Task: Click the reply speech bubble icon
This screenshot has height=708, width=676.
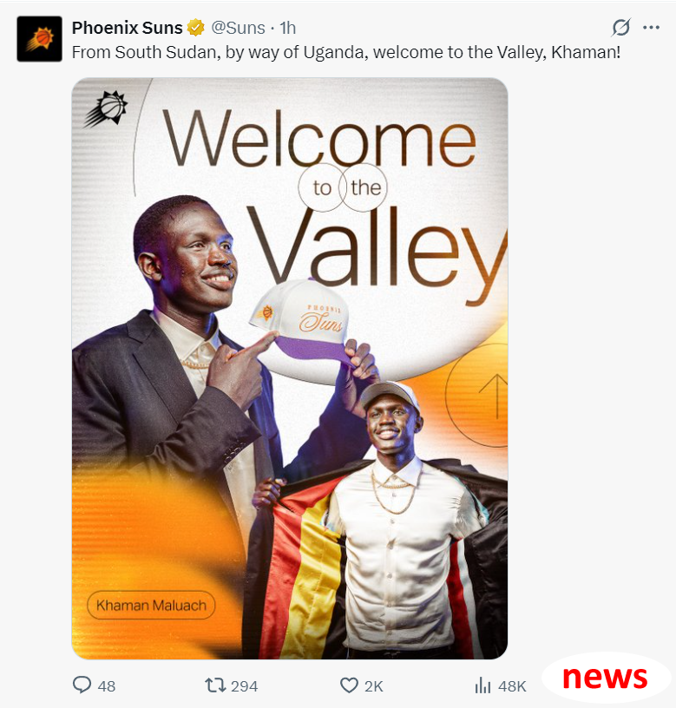Action: [82, 685]
